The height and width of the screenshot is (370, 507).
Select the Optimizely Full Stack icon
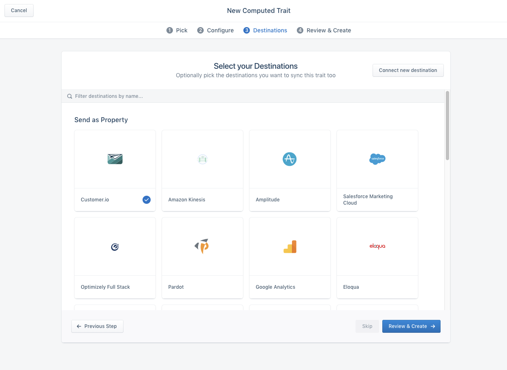[115, 246]
